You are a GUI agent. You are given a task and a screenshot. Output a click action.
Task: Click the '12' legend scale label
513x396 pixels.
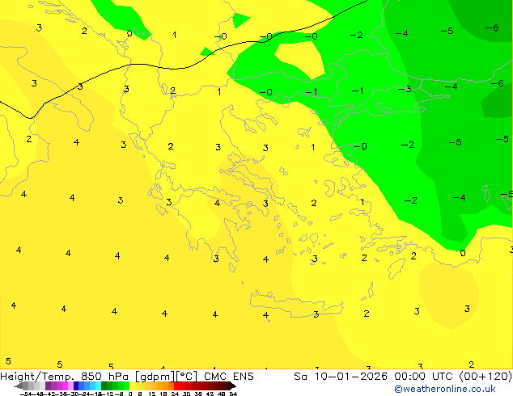(151, 394)
